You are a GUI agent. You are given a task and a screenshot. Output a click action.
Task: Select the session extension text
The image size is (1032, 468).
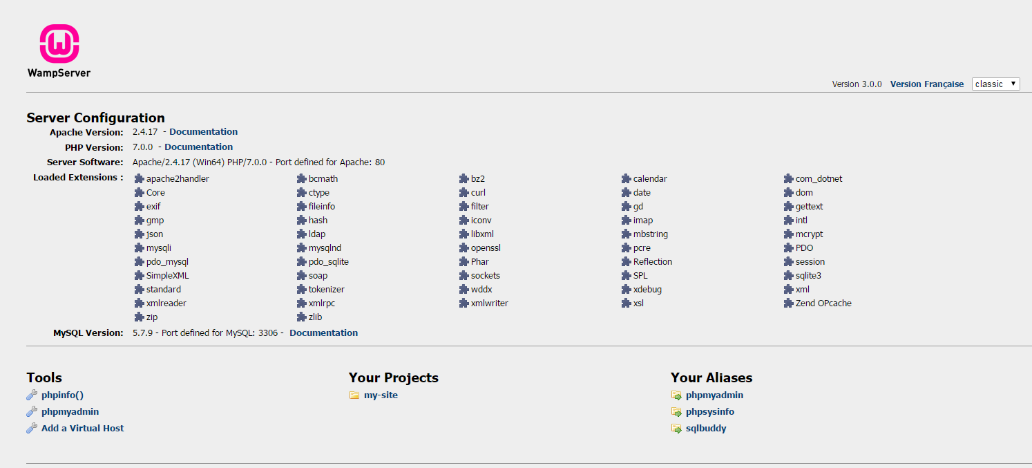[810, 262]
